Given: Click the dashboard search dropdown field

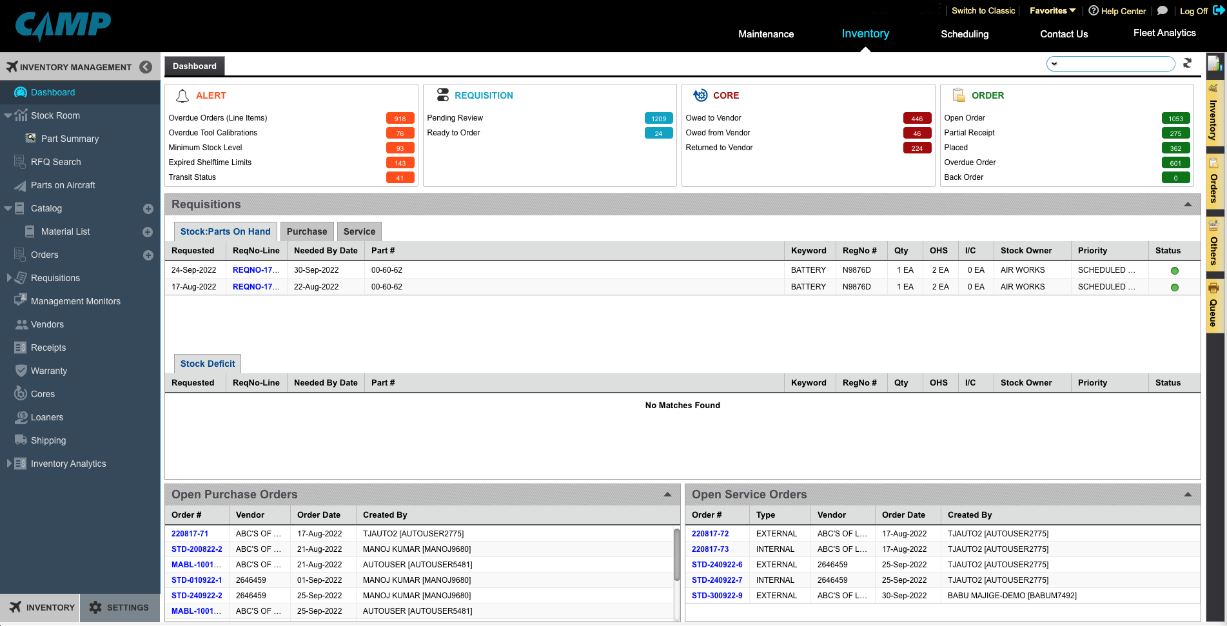Looking at the screenshot, I should (x=1110, y=64).
